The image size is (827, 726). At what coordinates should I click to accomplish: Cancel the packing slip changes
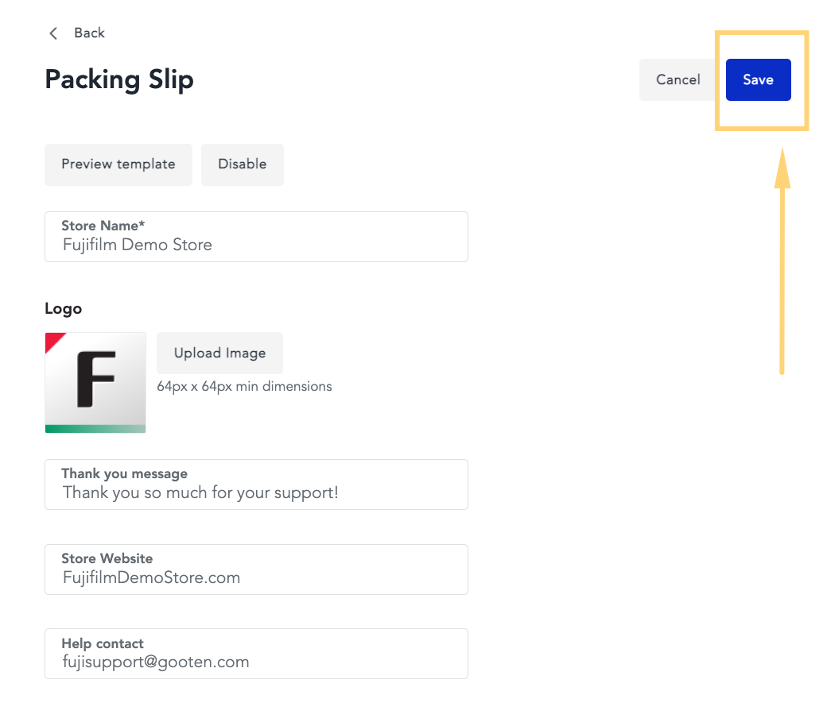[x=678, y=79]
